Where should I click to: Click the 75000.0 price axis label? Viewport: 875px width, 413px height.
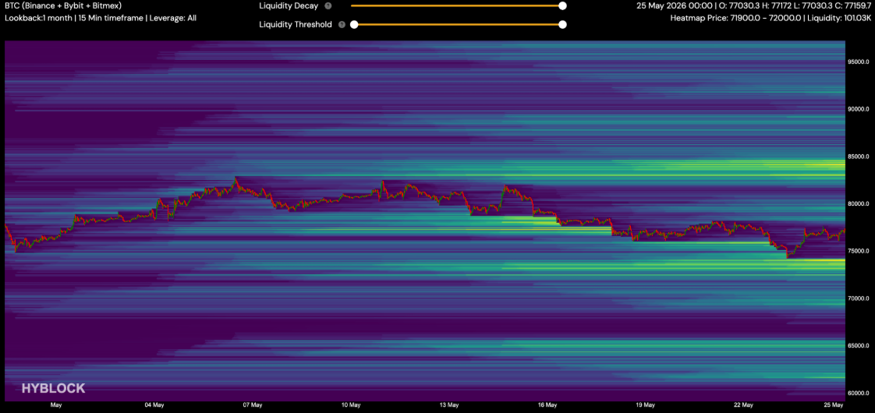[x=860, y=251]
